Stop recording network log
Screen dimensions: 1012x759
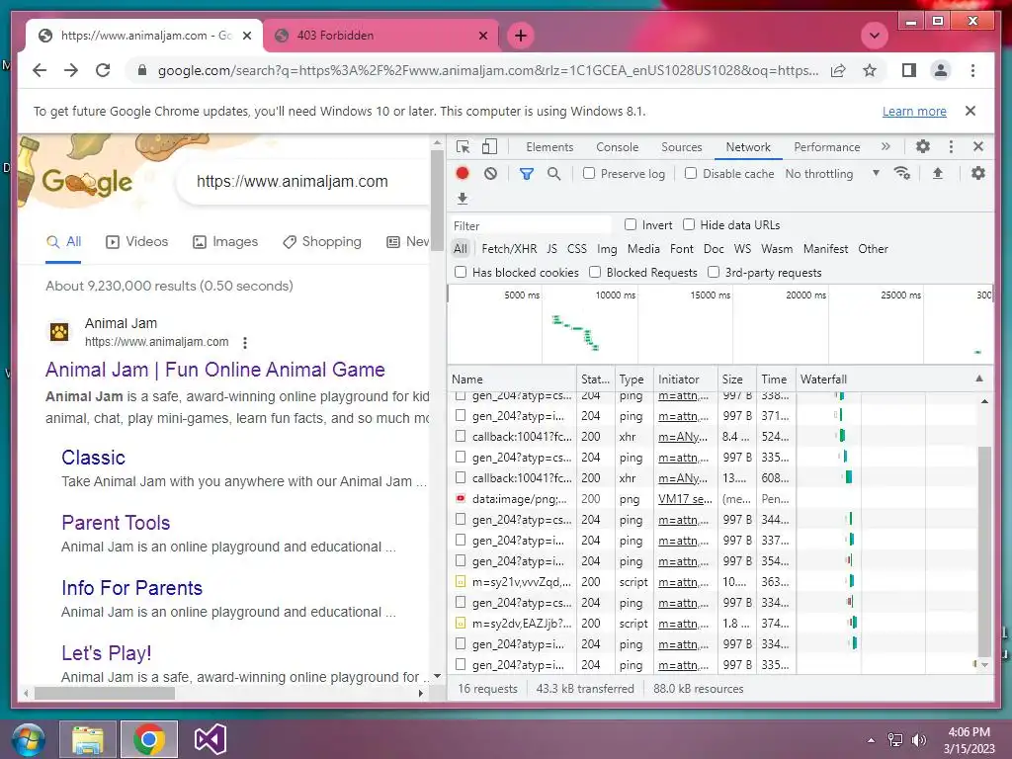click(x=463, y=174)
